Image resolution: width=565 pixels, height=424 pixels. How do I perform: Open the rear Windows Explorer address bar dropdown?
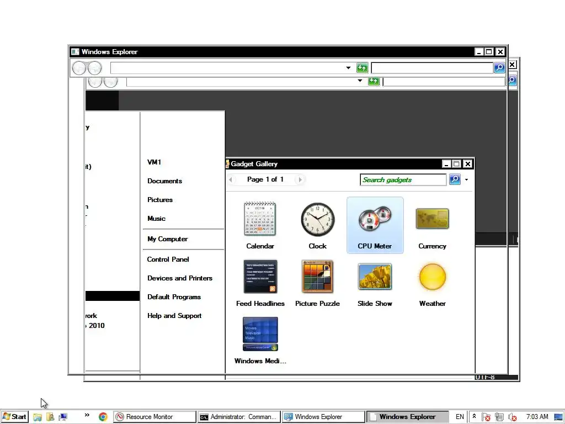[x=360, y=81]
